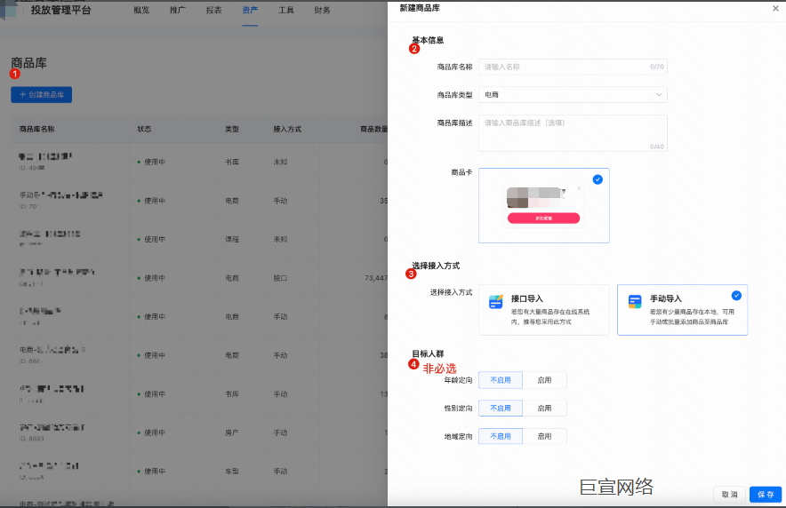The width and height of the screenshot is (786, 508).
Task: Toggle the blue checkmark on 商品卡
Action: [598, 179]
